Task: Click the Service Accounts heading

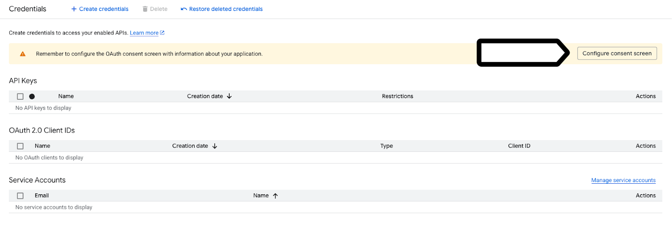Action: coord(37,180)
